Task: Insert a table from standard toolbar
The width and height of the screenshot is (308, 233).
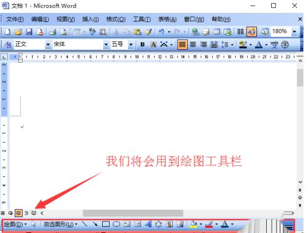Action: pyautogui.click(x=217, y=32)
